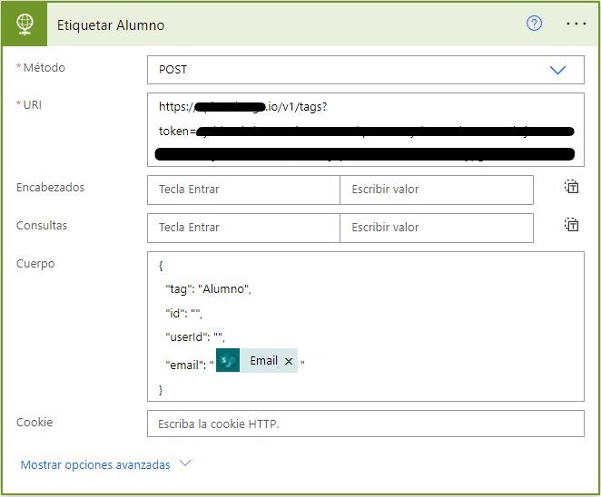Screen dimensions: 601x497
Task: Remove the Email dynamic content token
Action: tap(289, 361)
